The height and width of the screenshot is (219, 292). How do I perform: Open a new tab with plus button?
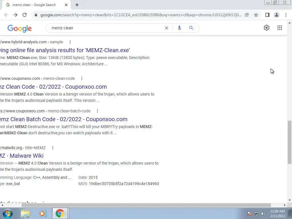[77, 5]
